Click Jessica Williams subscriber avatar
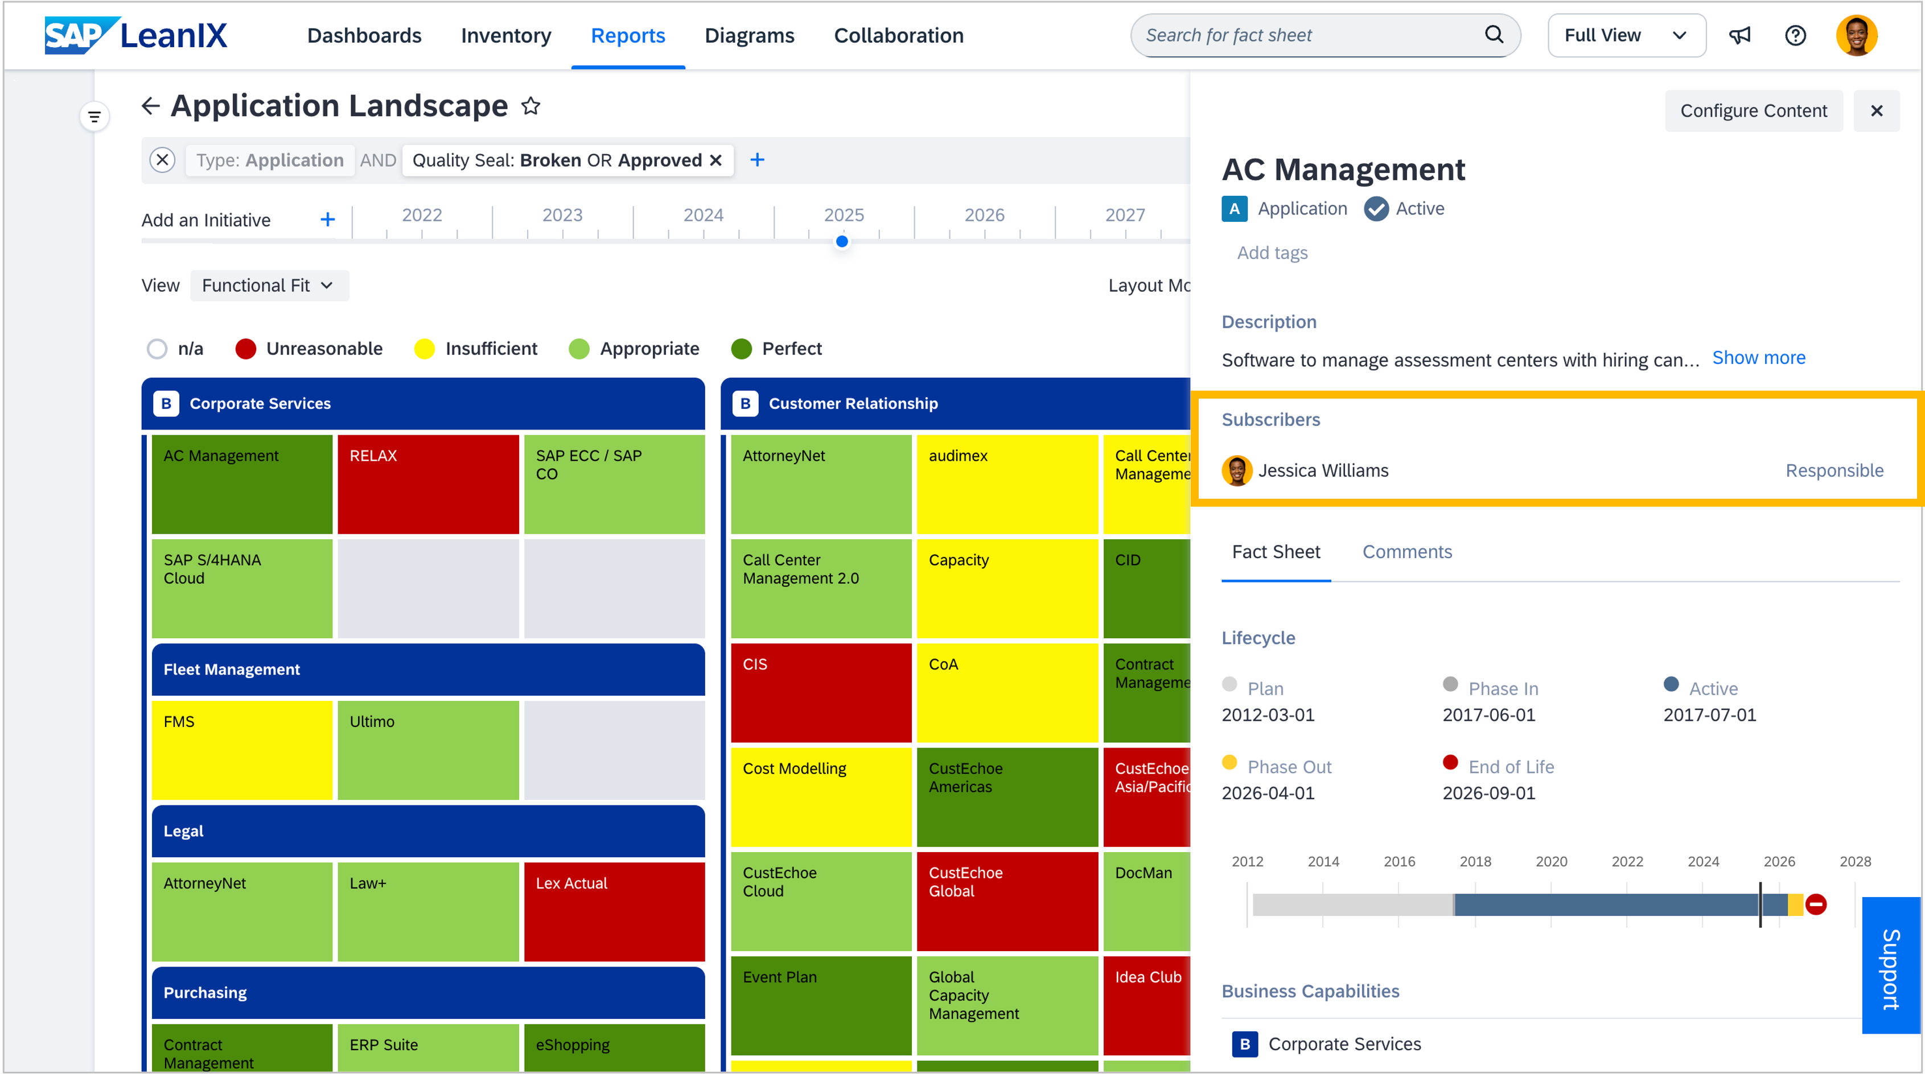This screenshot has width=1925, height=1074. [x=1236, y=470]
